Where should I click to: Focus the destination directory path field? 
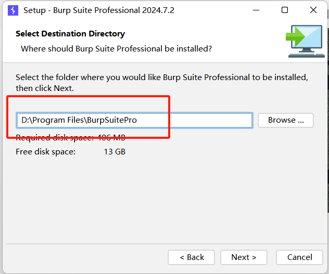pyautogui.click(x=134, y=120)
